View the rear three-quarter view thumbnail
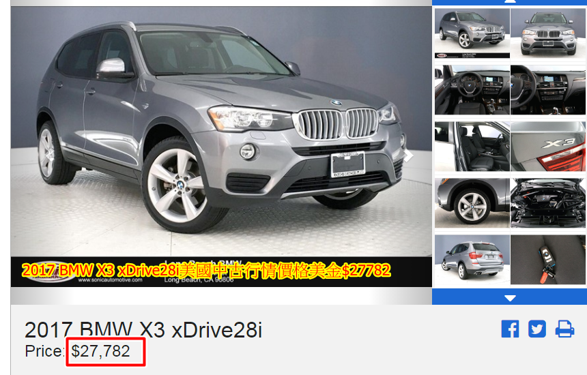 pos(472,260)
